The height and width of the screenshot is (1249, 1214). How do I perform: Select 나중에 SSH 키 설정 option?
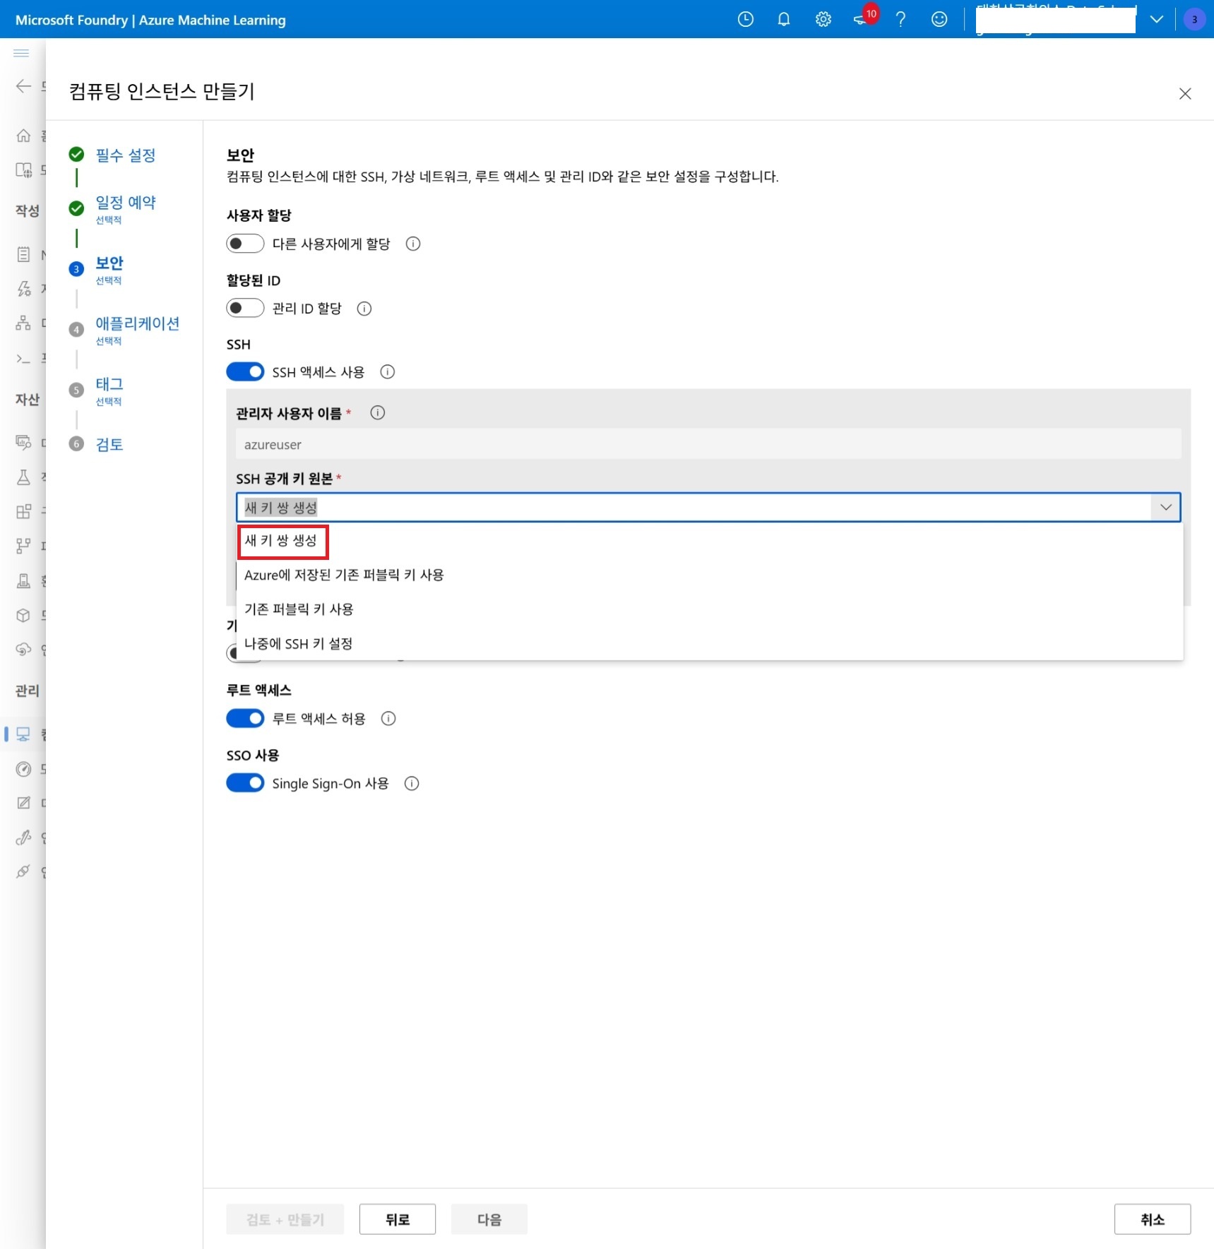710,644
